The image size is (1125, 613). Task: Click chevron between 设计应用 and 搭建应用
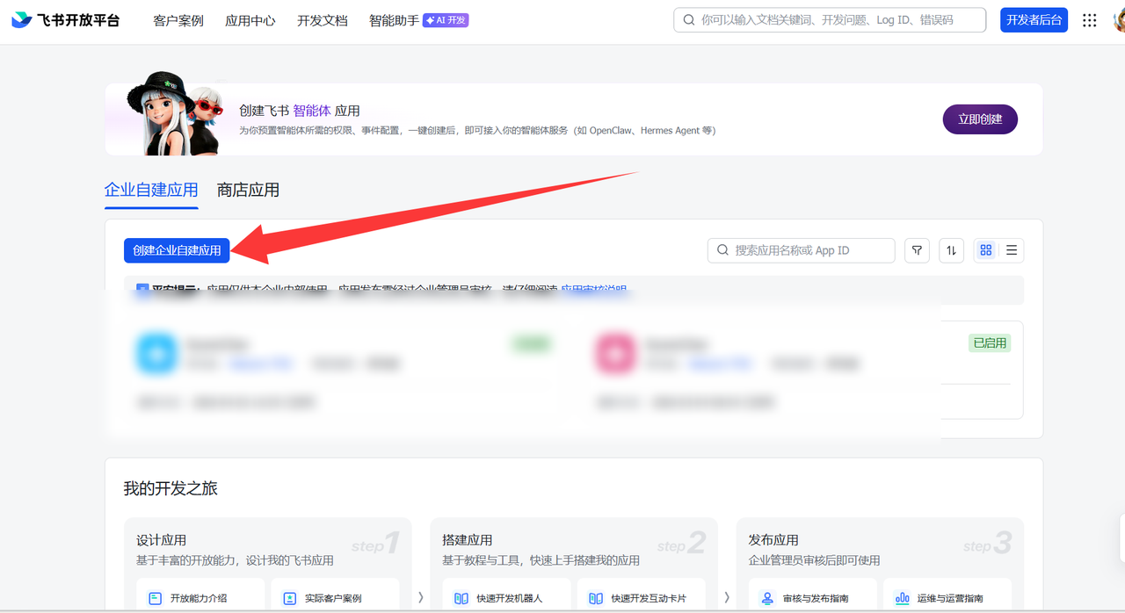coord(420,596)
